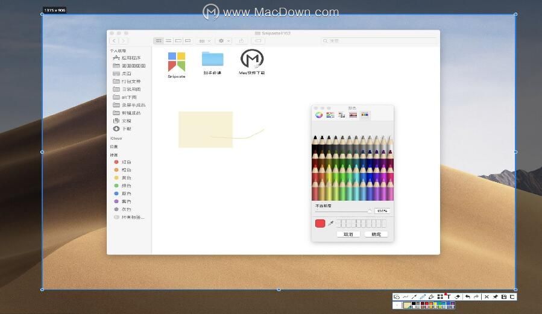Switch Finder to icon view

[159, 41]
